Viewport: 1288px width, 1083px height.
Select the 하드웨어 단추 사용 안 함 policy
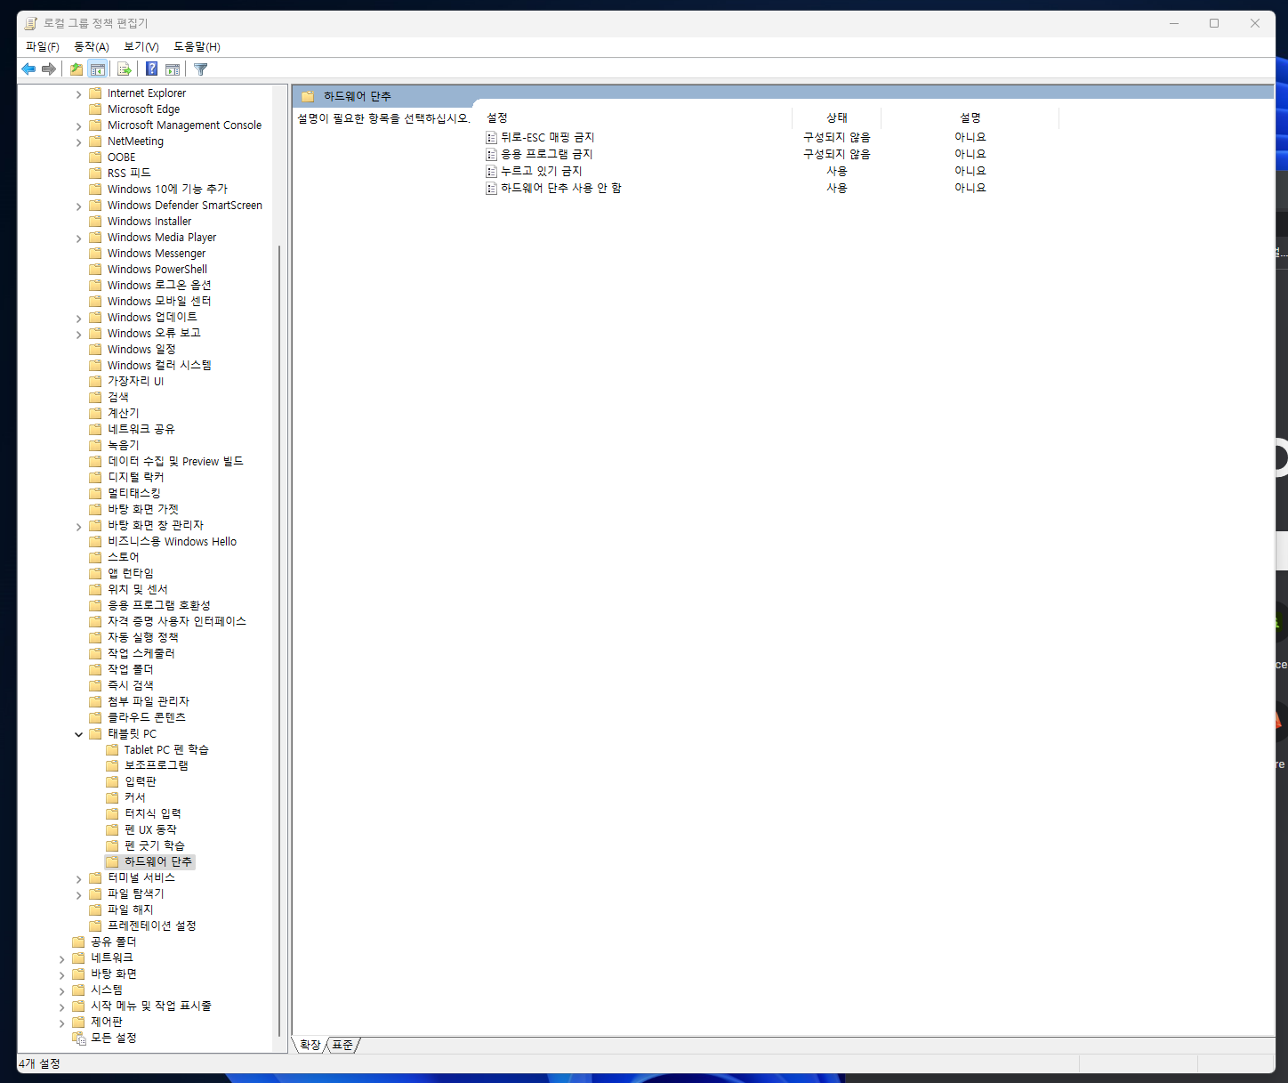pyautogui.click(x=561, y=188)
